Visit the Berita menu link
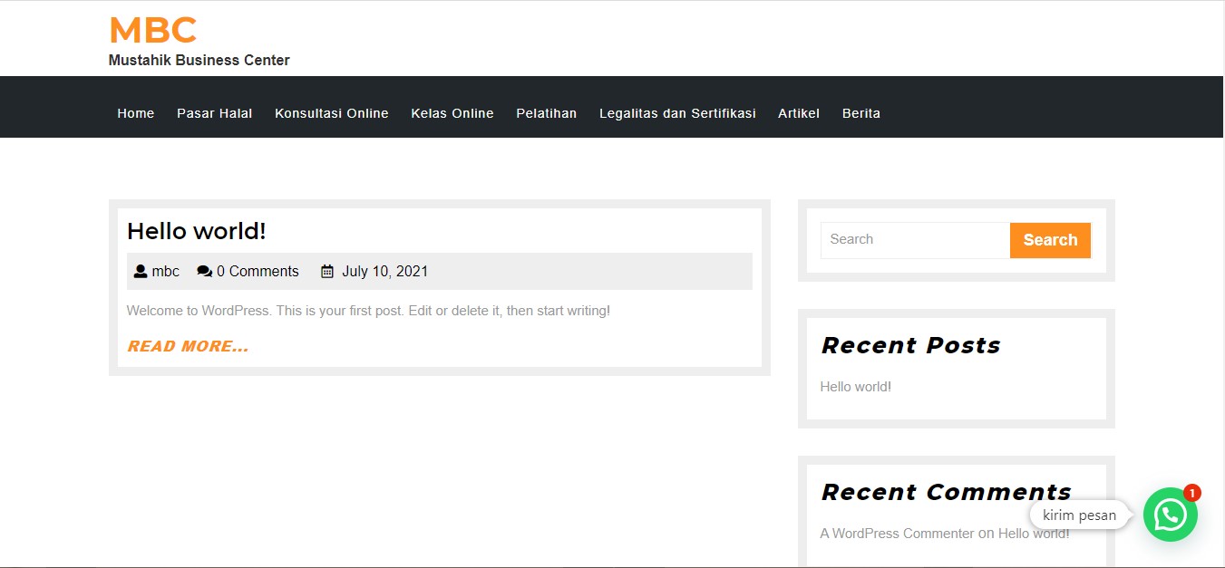 coord(860,113)
